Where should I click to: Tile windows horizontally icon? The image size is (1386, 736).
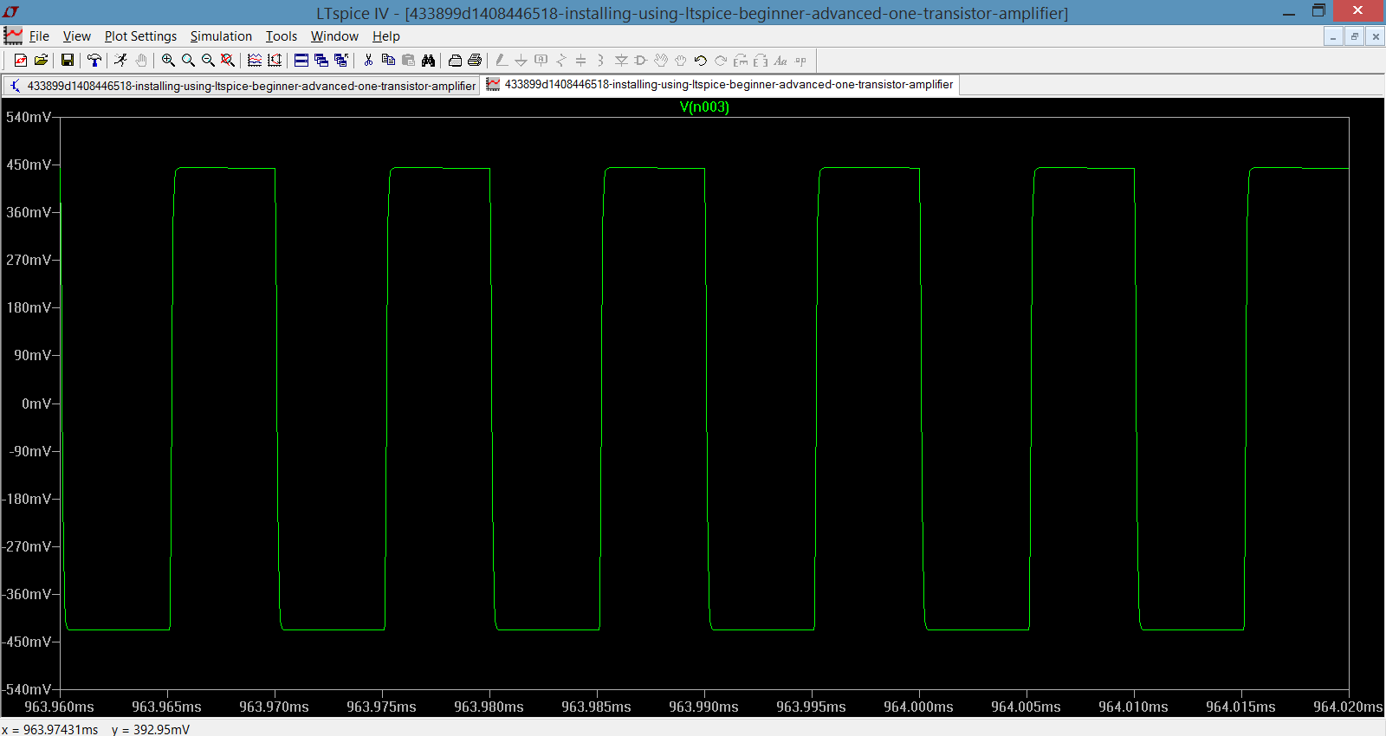click(301, 60)
